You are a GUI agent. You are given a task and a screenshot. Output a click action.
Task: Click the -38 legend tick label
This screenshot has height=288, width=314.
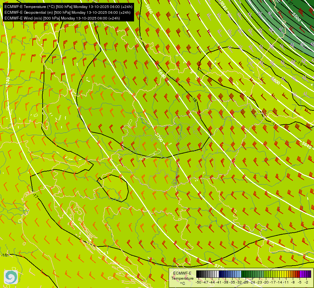pos(225,282)
